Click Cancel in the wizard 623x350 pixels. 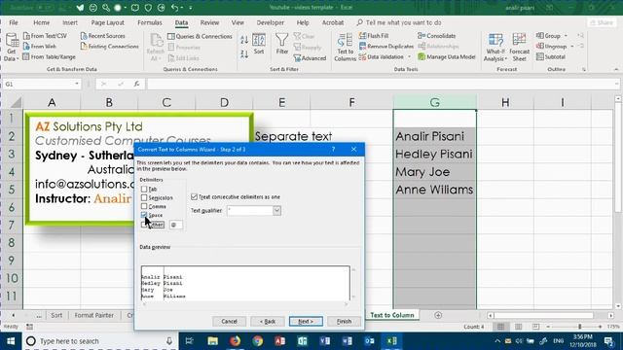pos(230,321)
